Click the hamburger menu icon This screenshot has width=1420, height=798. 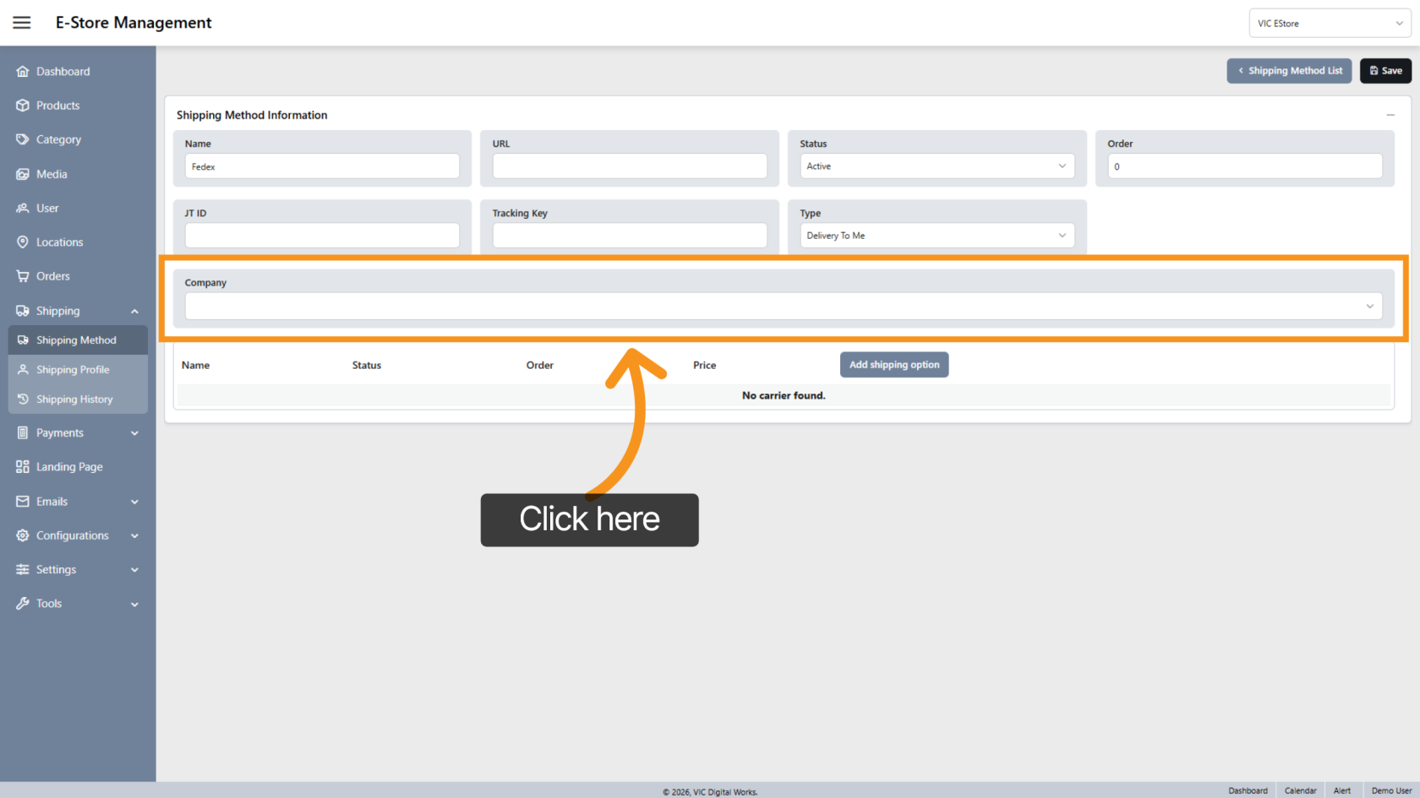22,23
